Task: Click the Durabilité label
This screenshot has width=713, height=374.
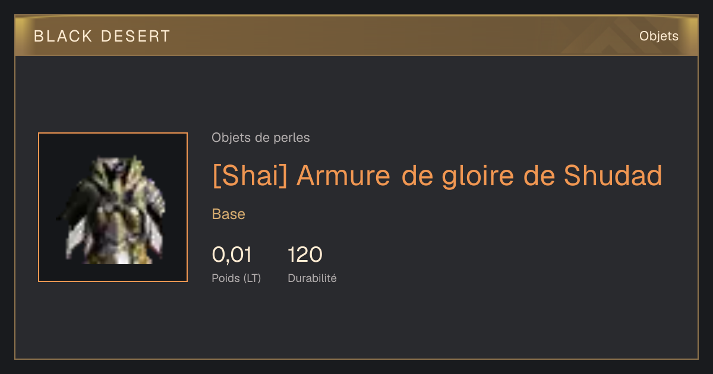Action: click(312, 278)
